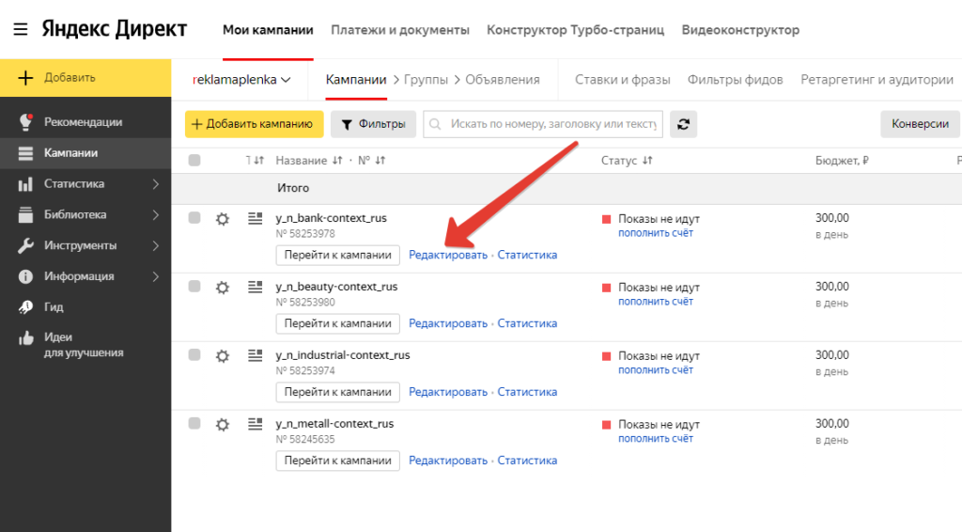Switch to Мои кампании top tab
The height and width of the screenshot is (532, 962).
pyautogui.click(x=268, y=30)
